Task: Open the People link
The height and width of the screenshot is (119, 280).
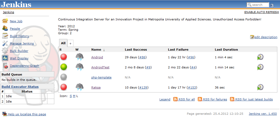Action: (15, 29)
